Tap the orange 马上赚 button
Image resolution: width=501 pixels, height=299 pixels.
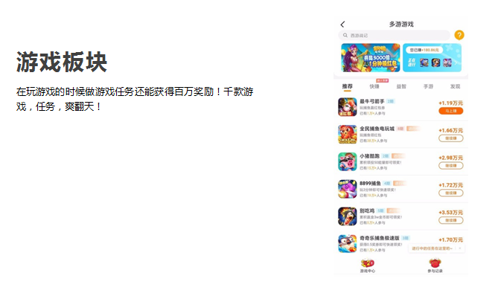point(451,111)
